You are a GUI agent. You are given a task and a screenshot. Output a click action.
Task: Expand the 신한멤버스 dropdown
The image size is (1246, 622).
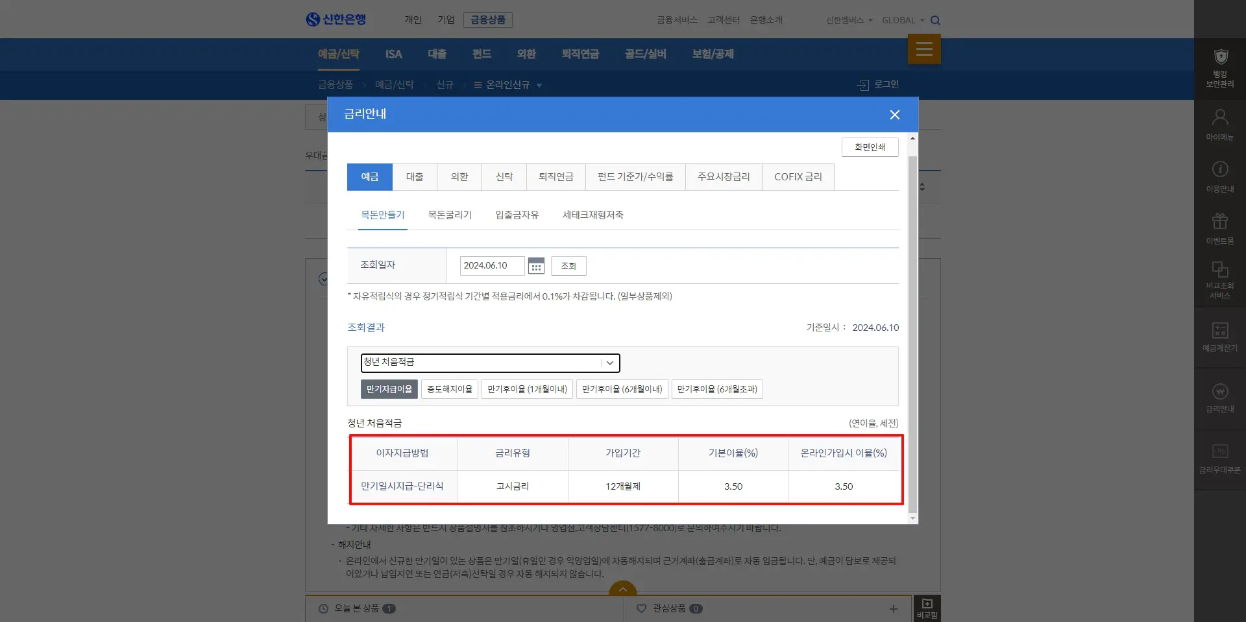point(849,20)
